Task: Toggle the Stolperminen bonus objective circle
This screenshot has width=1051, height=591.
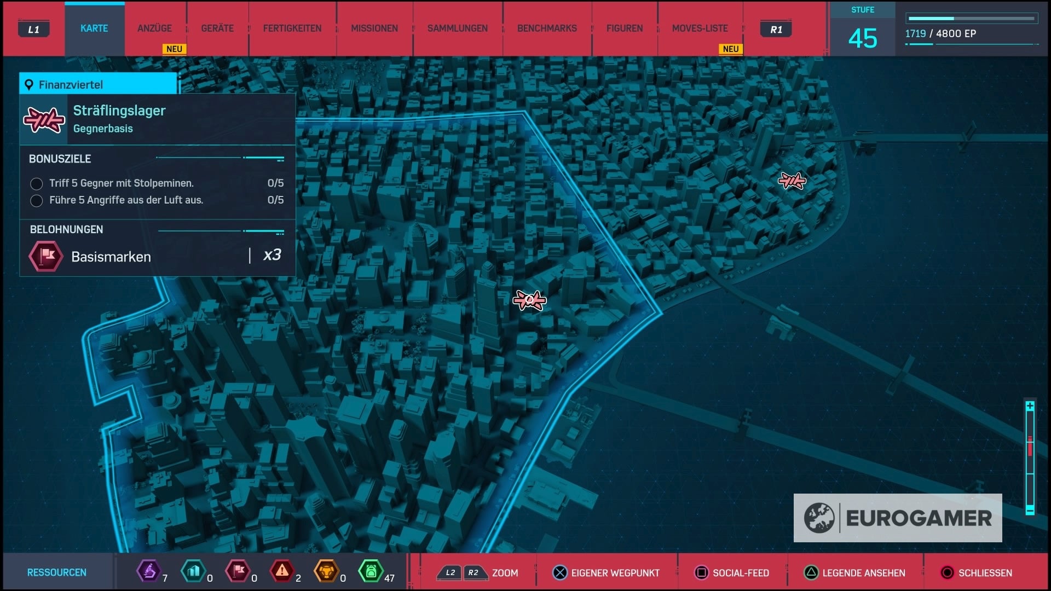Action: coord(37,184)
